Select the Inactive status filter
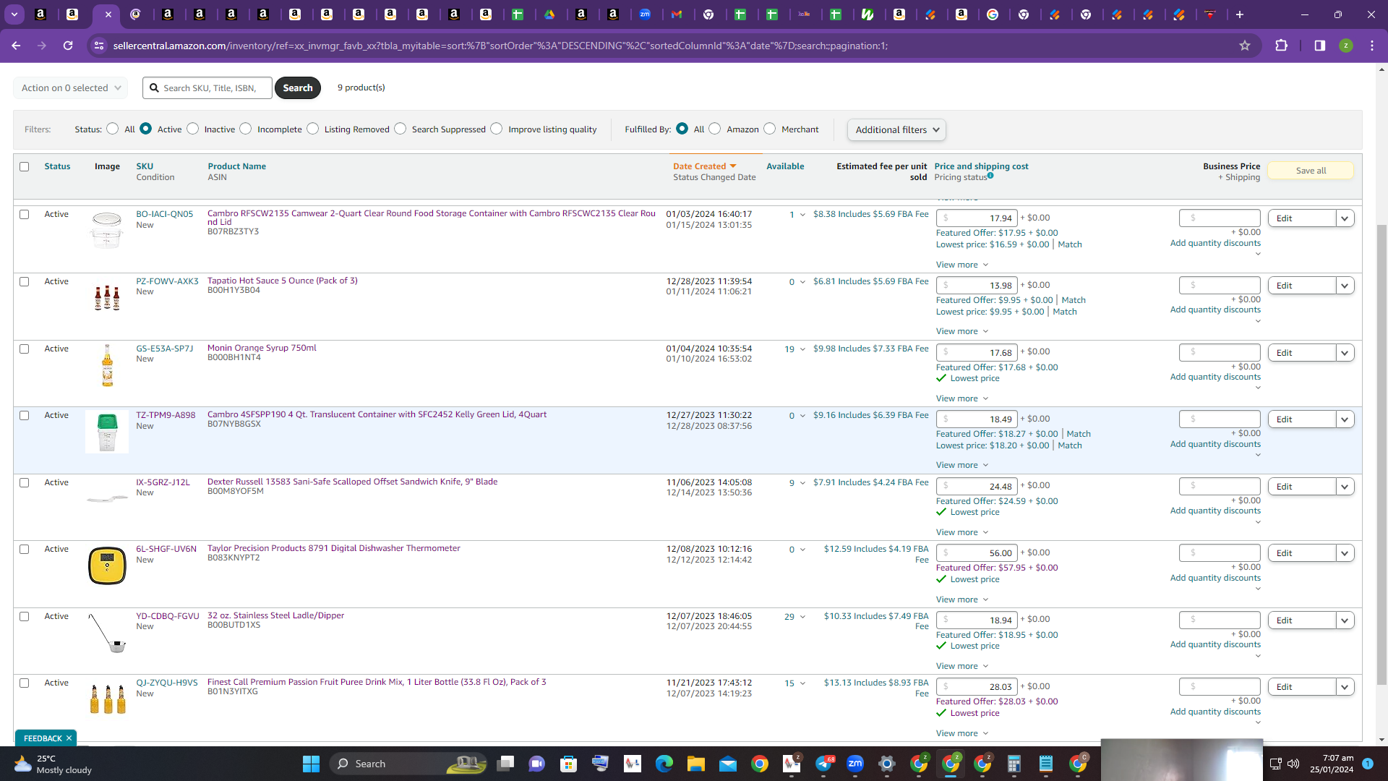Image resolution: width=1388 pixels, height=781 pixels. click(192, 129)
